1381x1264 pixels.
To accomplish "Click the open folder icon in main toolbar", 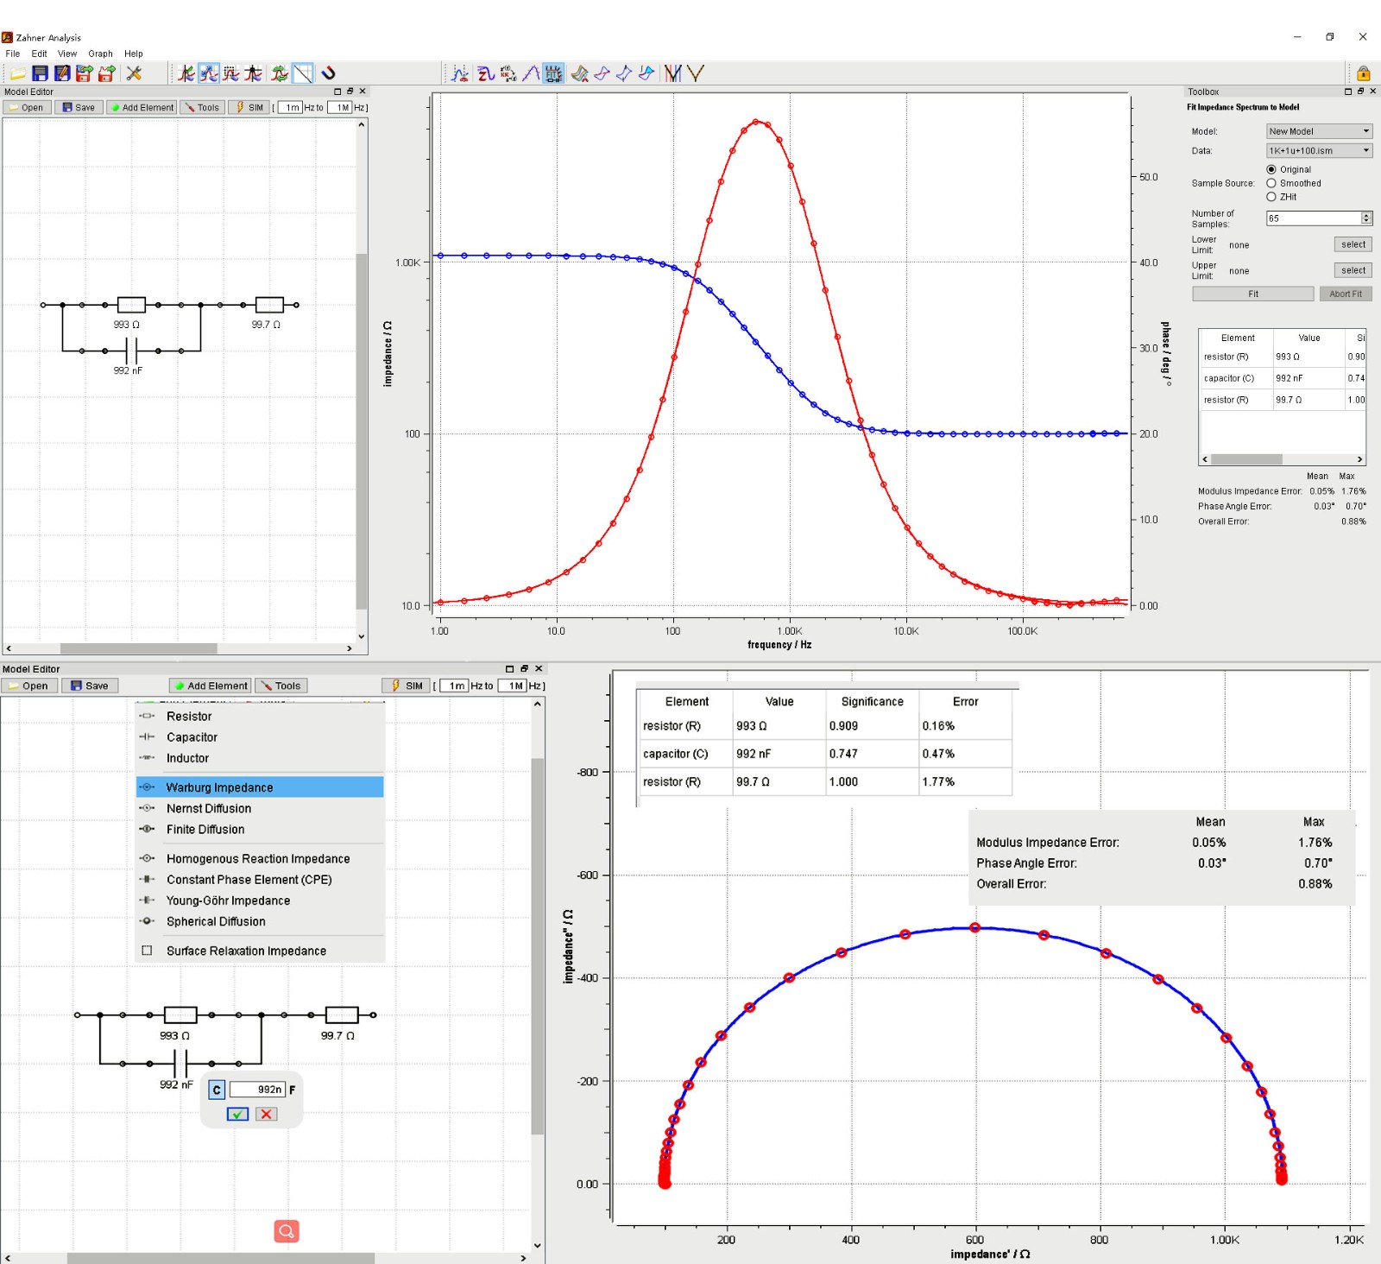I will coord(17,74).
